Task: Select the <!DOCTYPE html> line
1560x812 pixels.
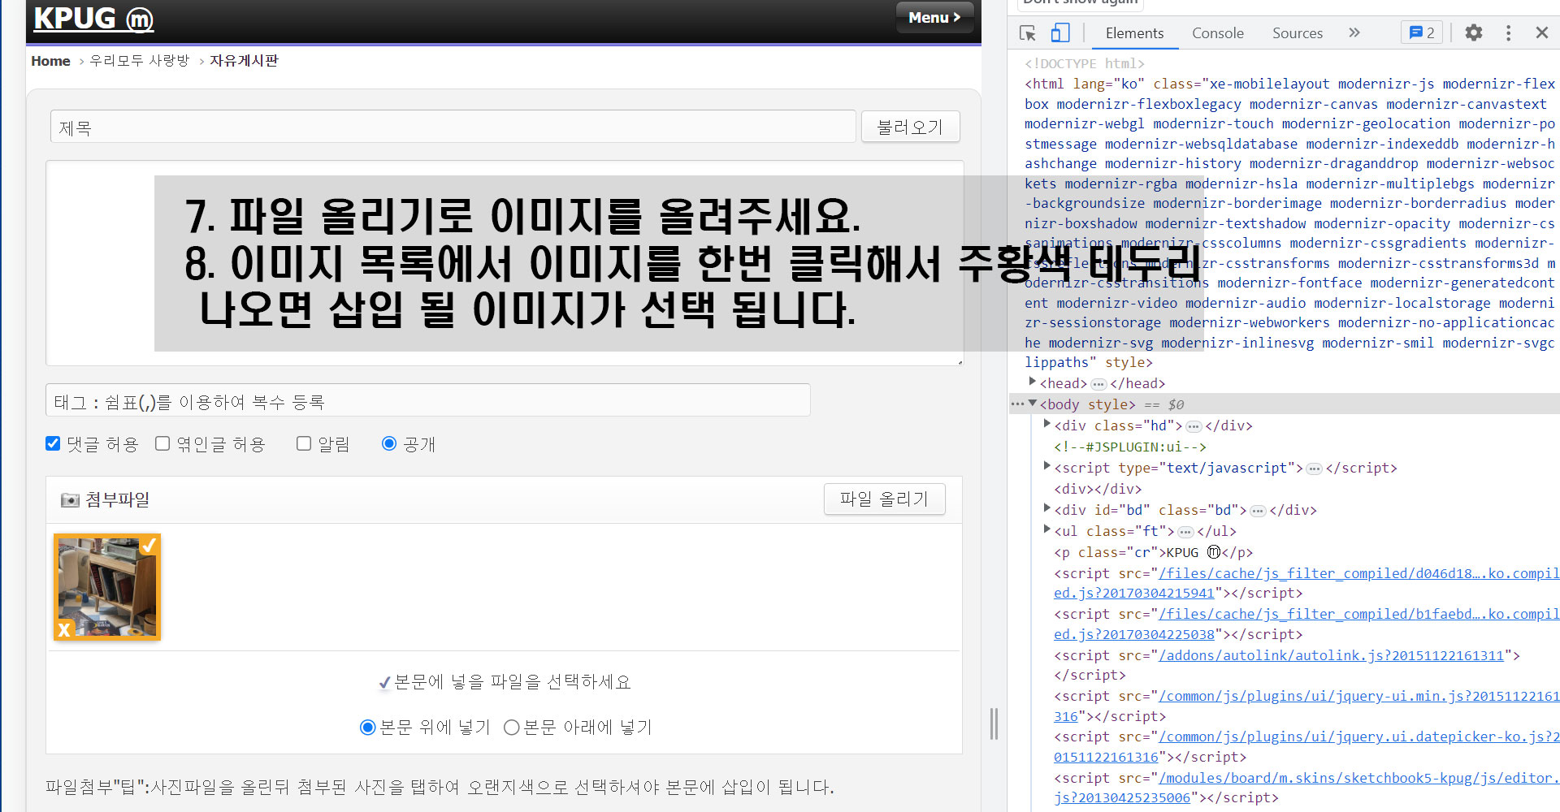Action: tap(1085, 63)
